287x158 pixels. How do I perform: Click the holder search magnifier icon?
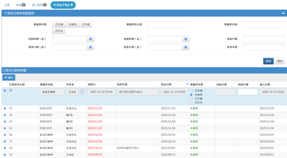point(82,92)
